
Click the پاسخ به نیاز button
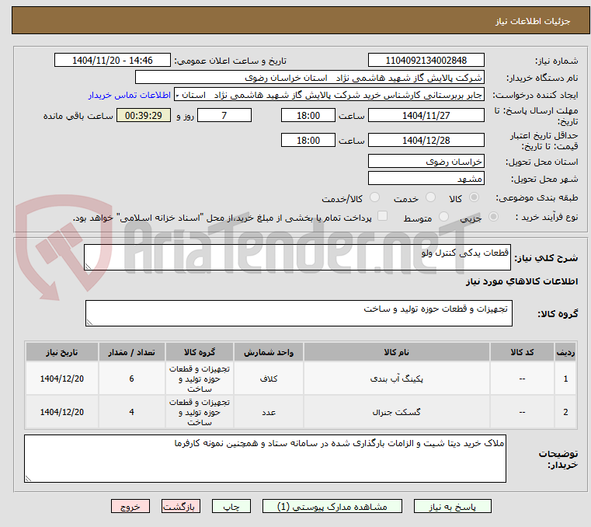452,506
